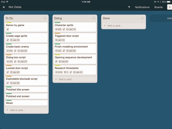The width and height of the screenshot is (172, 129).
Task: Open the Name my game card
Action: (x=26, y=27)
